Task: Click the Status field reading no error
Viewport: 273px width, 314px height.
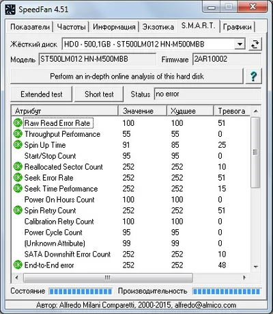Action: click(207, 94)
